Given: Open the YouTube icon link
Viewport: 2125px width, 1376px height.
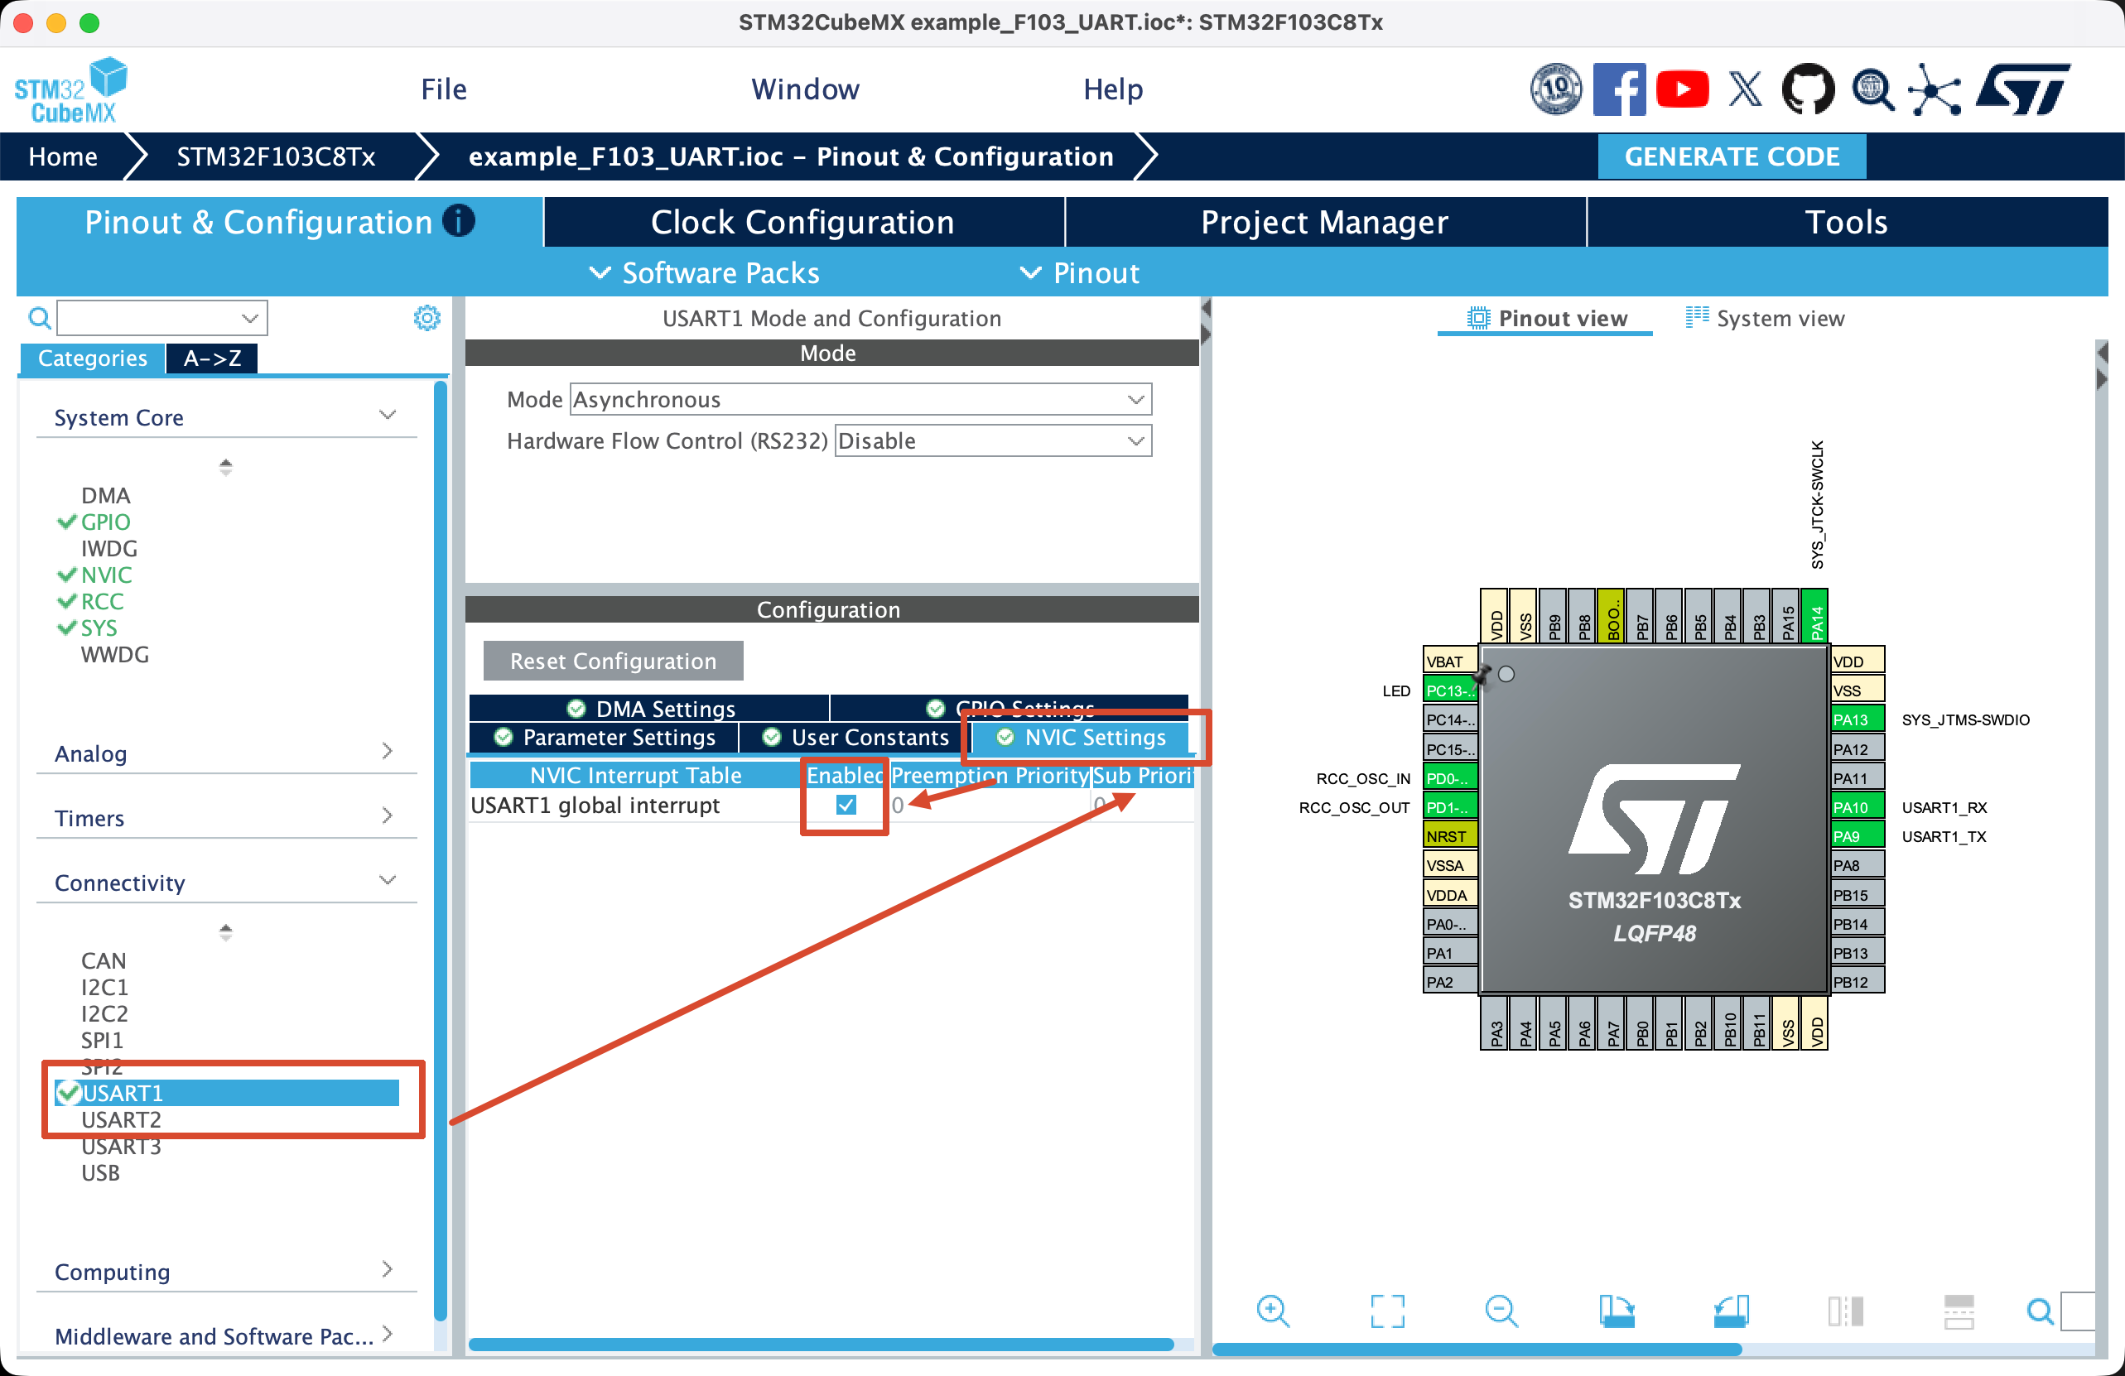Looking at the screenshot, I should 1682,89.
